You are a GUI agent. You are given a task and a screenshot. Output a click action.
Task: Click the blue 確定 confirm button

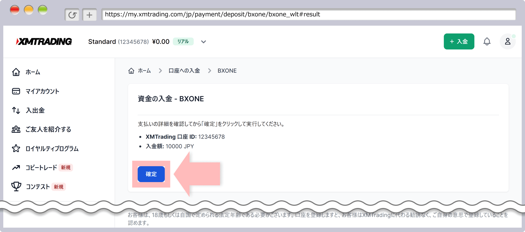point(151,174)
